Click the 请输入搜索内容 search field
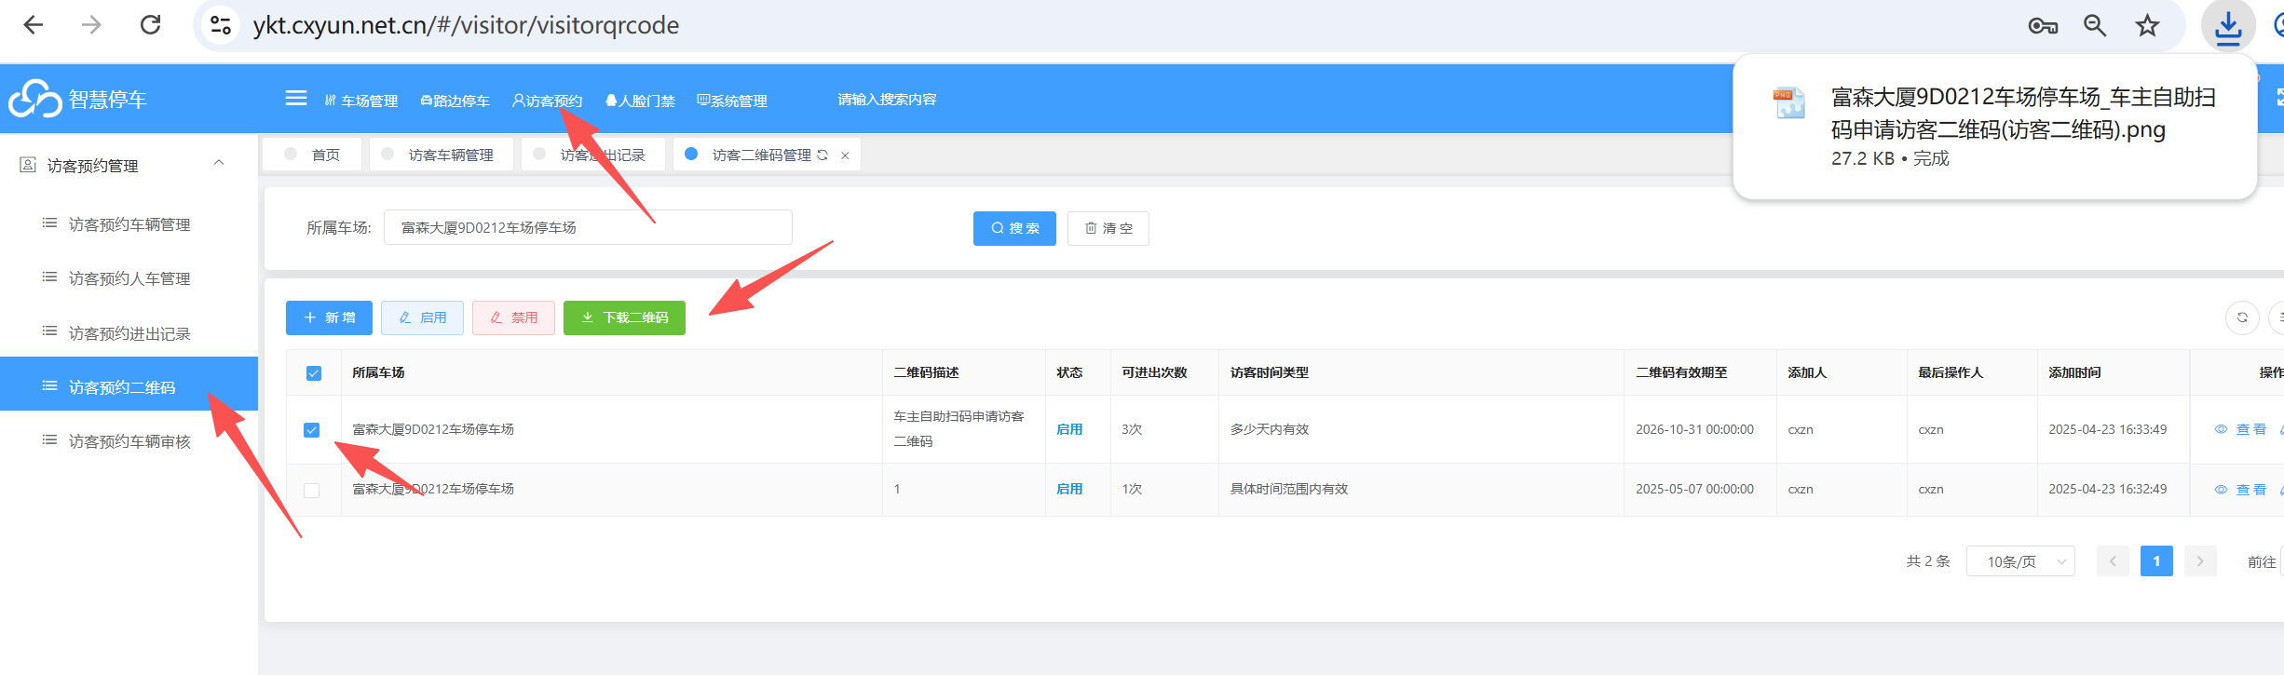 coord(887,100)
